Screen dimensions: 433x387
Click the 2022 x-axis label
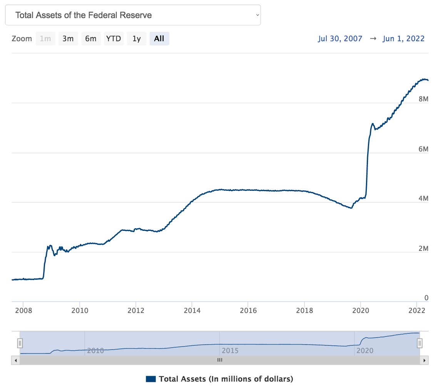coord(417,310)
